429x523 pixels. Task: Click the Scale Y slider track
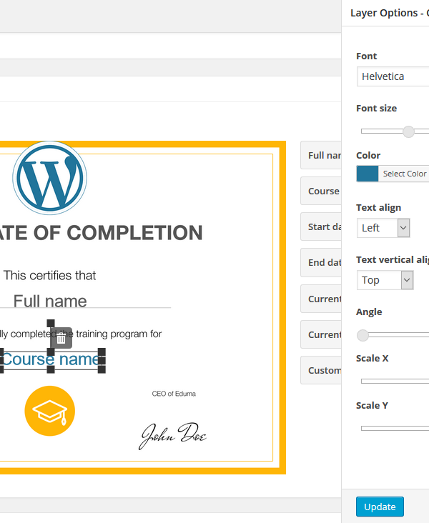[x=395, y=428]
